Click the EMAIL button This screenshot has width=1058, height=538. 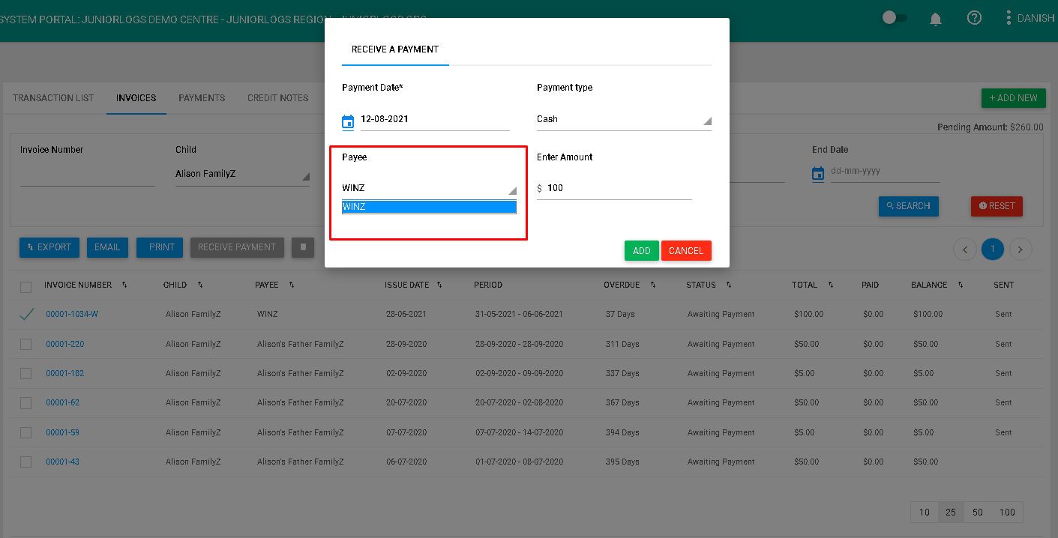pyautogui.click(x=107, y=247)
